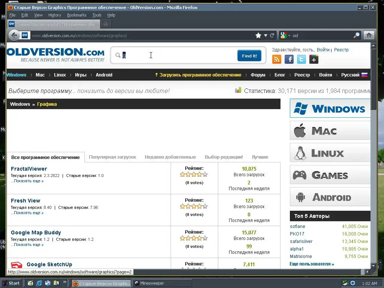This screenshot has height=288, width=384.
Task: Click the Войти link beside Реестр at top
Action: [x=323, y=50]
